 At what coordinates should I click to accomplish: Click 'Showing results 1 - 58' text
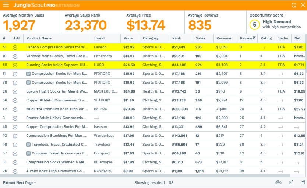(x=154, y=183)
